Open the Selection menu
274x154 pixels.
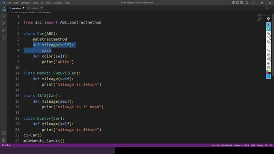point(25,3)
